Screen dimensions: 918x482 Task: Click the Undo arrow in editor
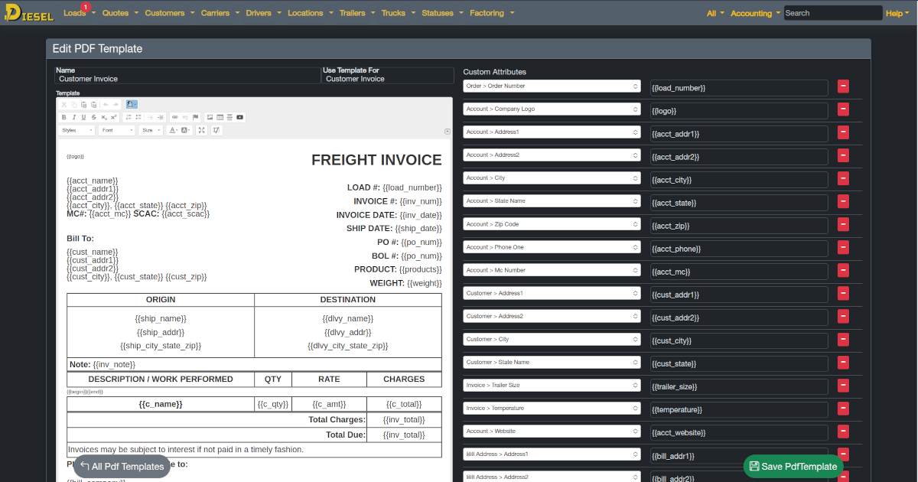[106, 104]
